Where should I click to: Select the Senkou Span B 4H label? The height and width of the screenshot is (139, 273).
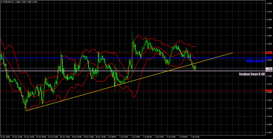click(x=252, y=74)
